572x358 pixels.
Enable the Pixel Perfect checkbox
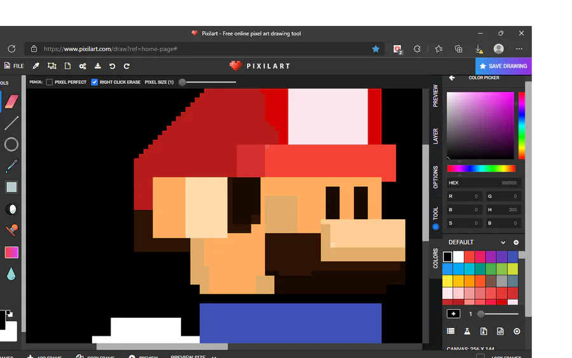49,82
